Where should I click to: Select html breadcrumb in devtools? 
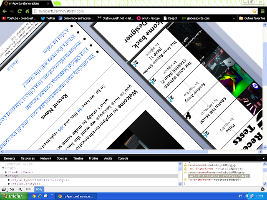click(x=29, y=189)
